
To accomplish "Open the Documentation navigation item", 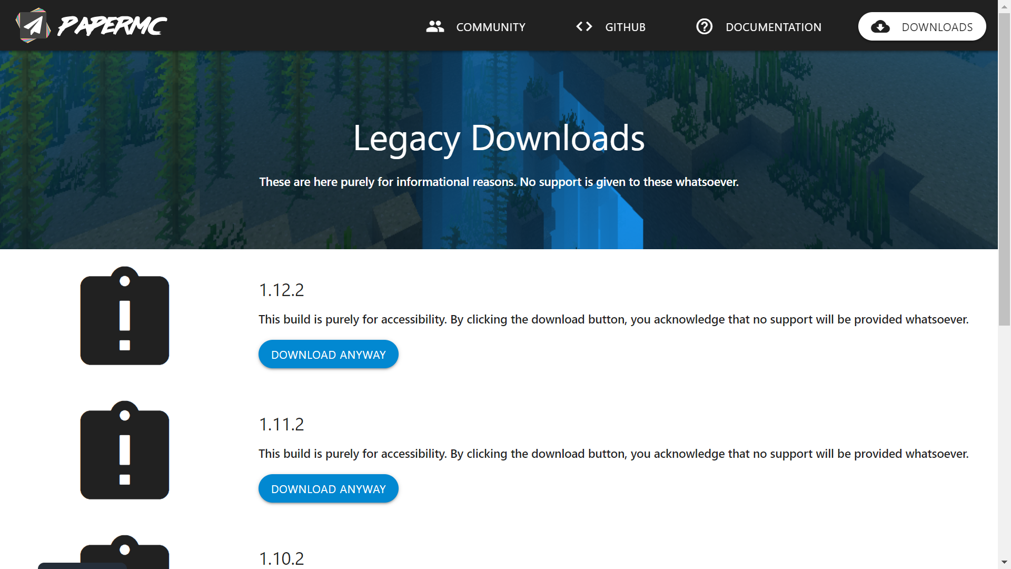I will point(773,27).
